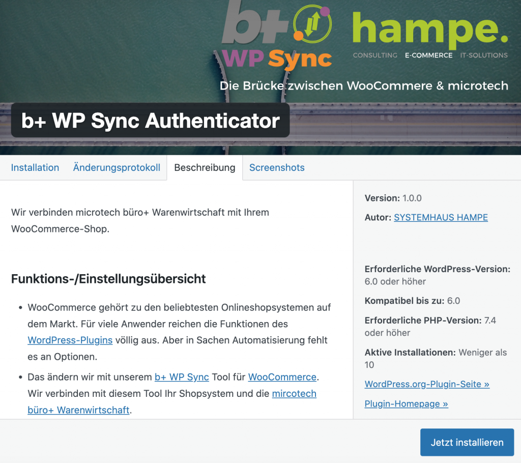The height and width of the screenshot is (463, 521).
Task: Open the Screenshots tab
Action: (x=277, y=167)
